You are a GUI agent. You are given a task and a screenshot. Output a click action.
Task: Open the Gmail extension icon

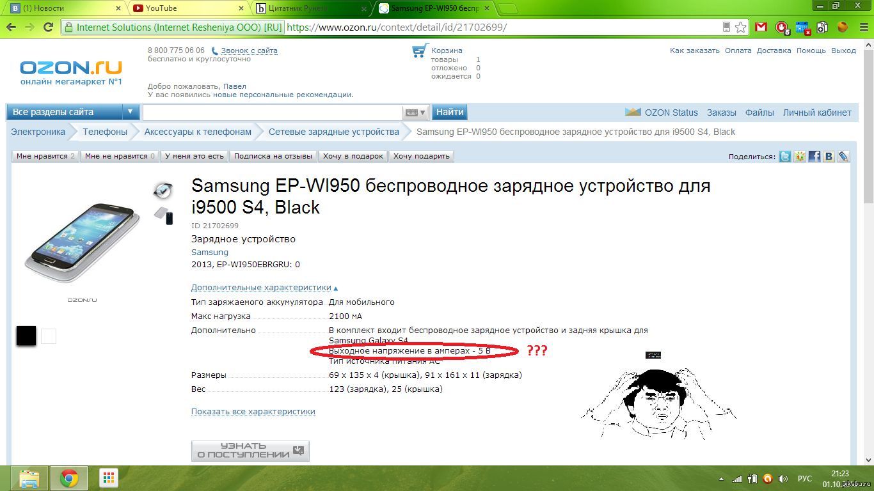(761, 27)
